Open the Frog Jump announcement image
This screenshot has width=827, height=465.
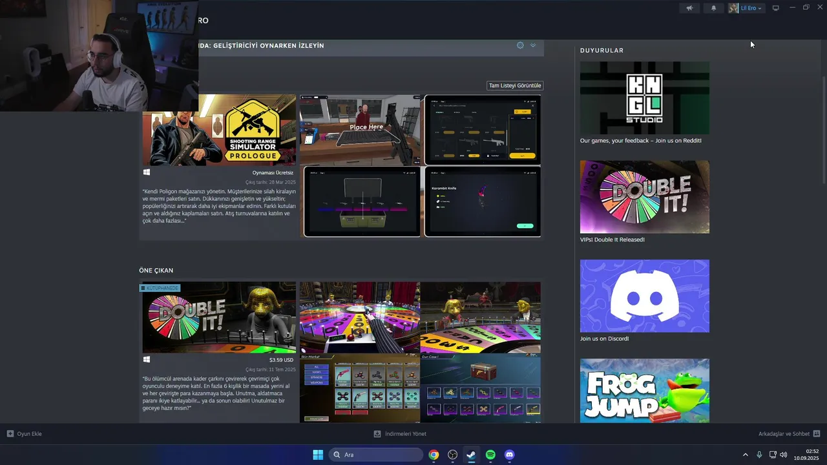pyautogui.click(x=645, y=391)
